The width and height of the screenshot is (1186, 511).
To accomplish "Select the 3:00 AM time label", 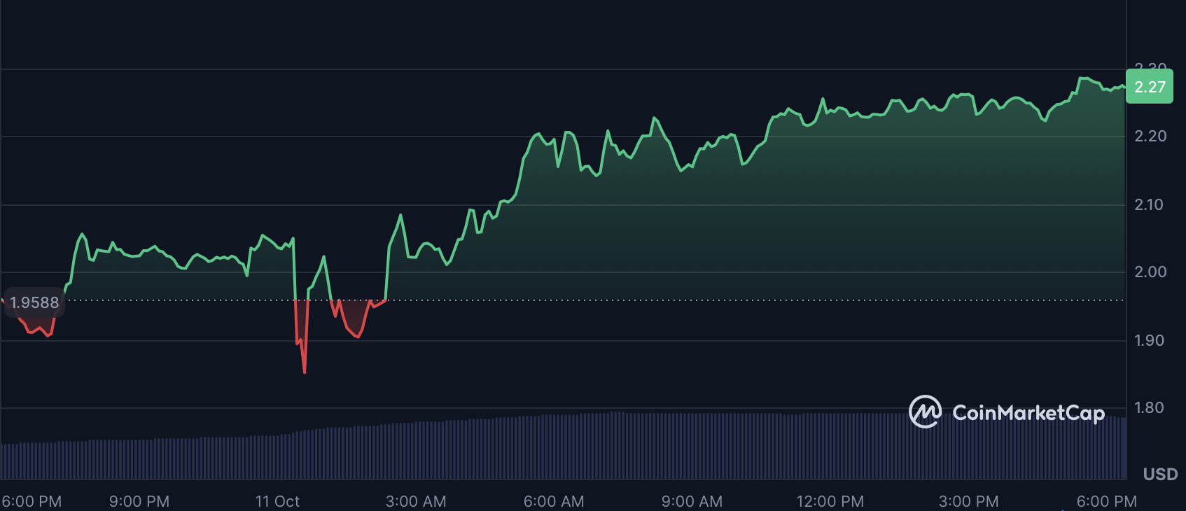I will [x=416, y=501].
